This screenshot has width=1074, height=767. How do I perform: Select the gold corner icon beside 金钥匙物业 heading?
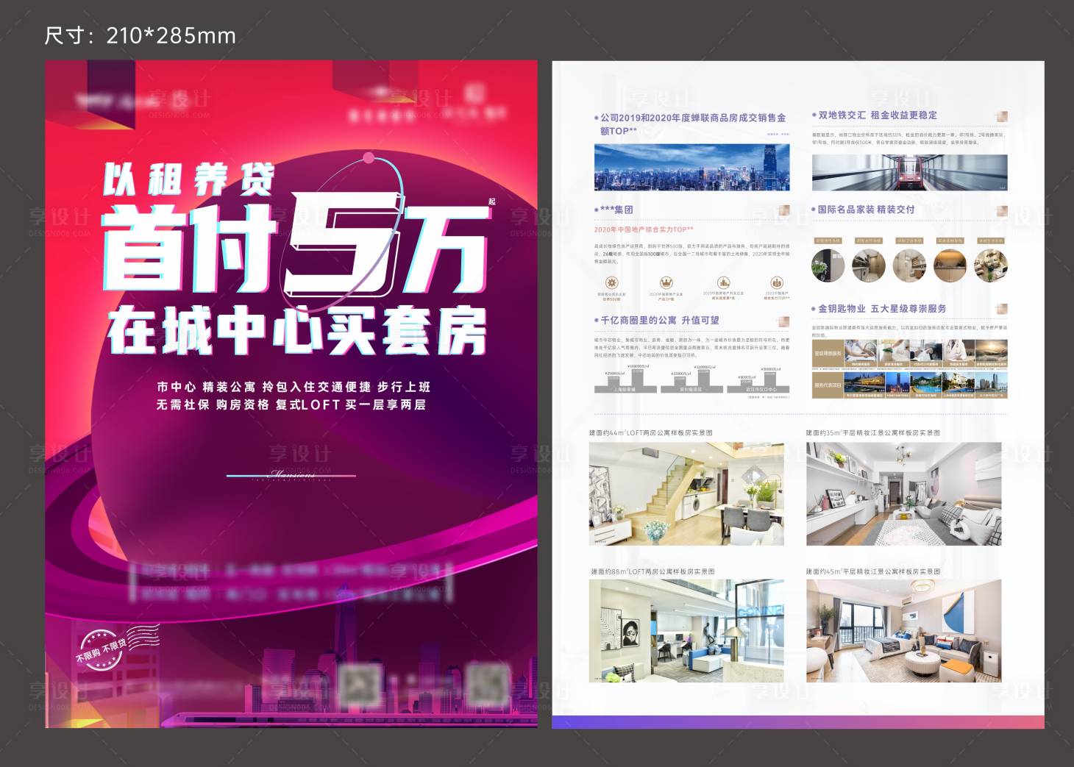point(1001,309)
